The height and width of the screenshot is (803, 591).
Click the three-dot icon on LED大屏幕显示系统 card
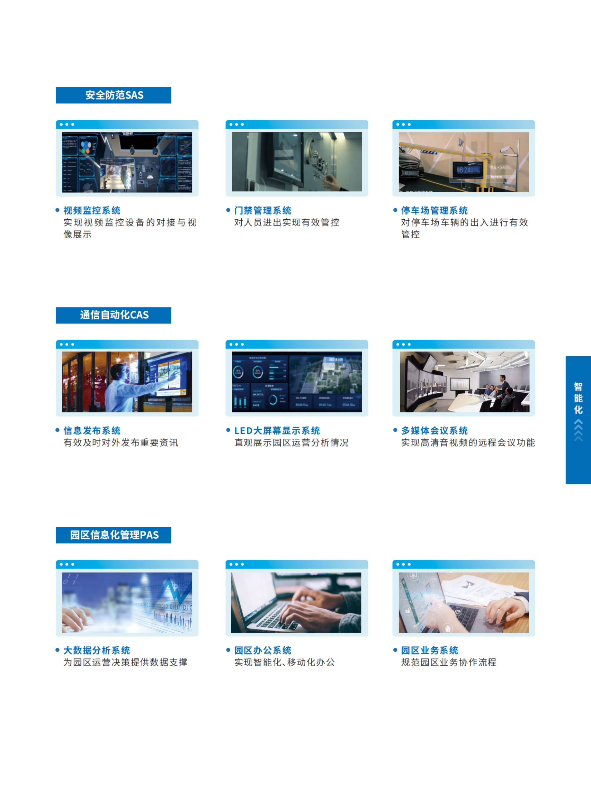click(x=236, y=344)
